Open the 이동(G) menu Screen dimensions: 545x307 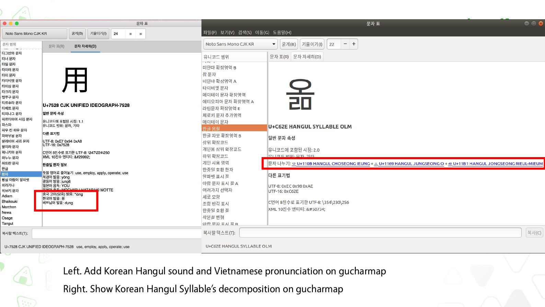[x=262, y=32]
